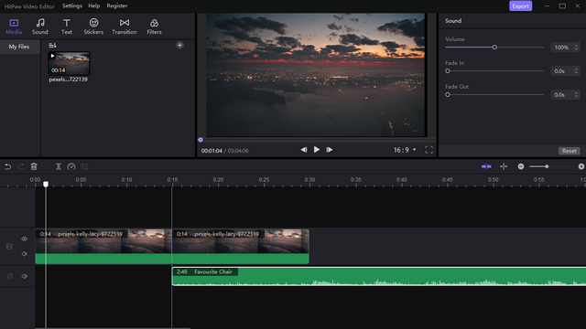Click the Reset button in Sound panel
This screenshot has width=586, height=329.
tap(570, 151)
